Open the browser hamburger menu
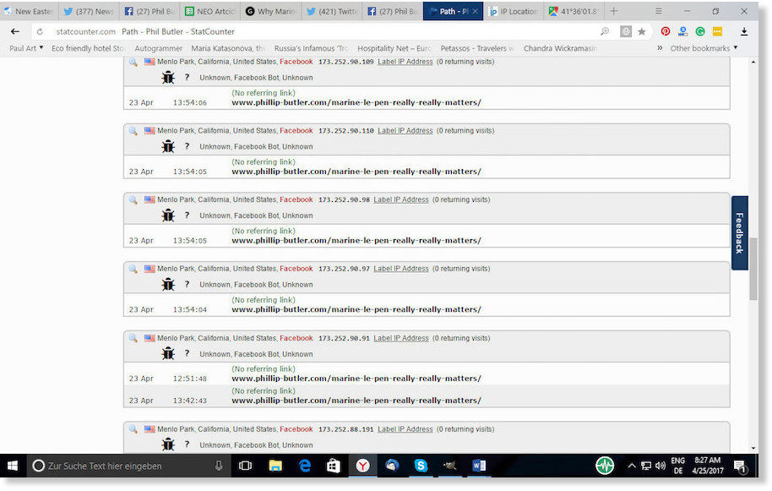 [658, 11]
